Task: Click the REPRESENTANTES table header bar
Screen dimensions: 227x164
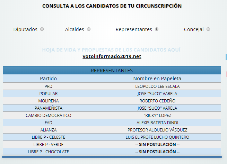Action: tap(112, 71)
